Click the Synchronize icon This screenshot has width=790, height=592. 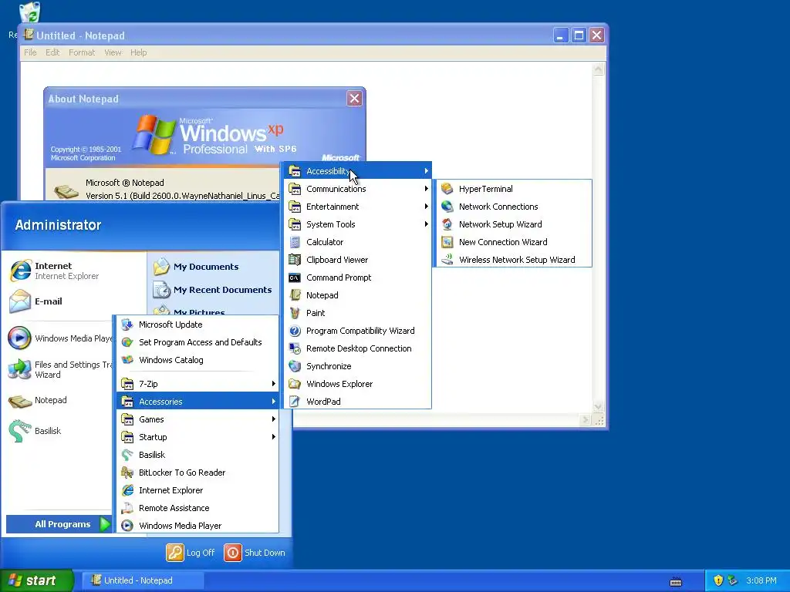point(295,366)
